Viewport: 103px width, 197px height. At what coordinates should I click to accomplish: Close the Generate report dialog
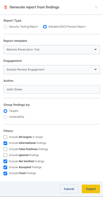click(96, 7)
